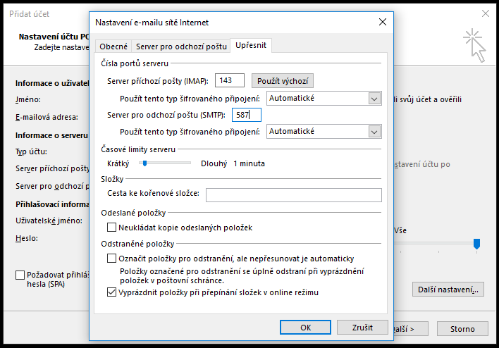Click Další nastavení in Přidat účet window
The image size is (499, 348).
pos(448,290)
